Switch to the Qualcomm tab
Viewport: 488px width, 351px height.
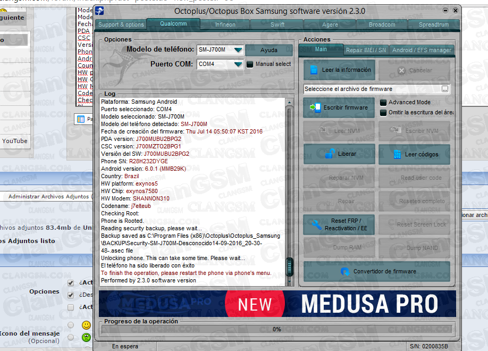tap(173, 24)
